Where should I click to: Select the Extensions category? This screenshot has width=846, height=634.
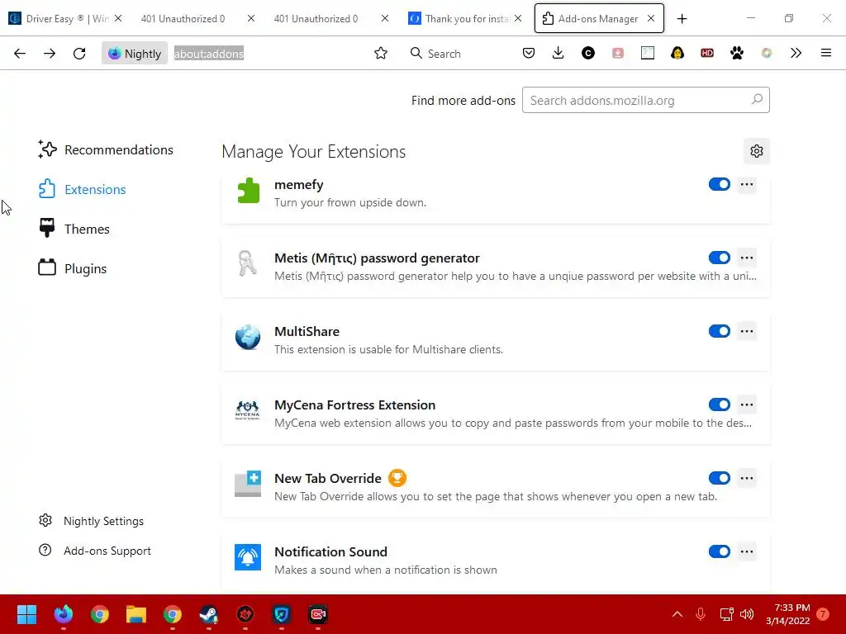pyautogui.click(x=83, y=189)
